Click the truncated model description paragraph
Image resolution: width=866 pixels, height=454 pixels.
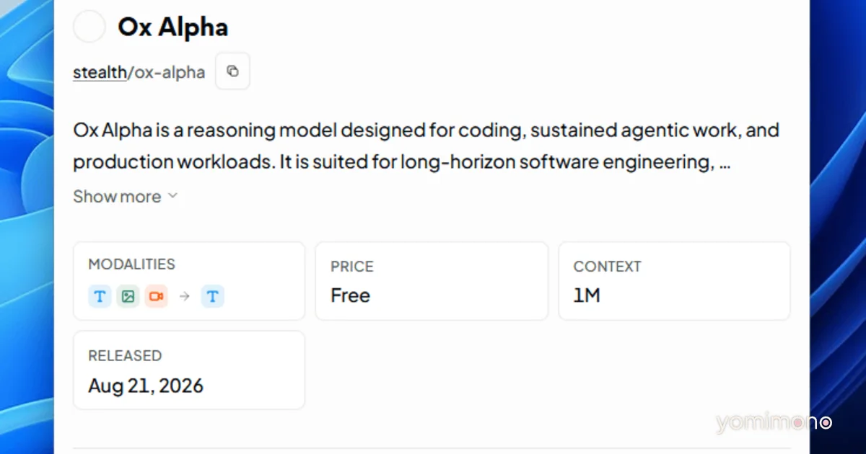pos(426,146)
